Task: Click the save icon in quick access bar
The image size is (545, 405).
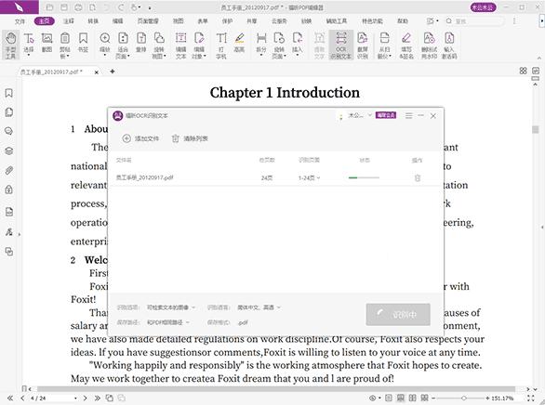Action: tap(64, 7)
